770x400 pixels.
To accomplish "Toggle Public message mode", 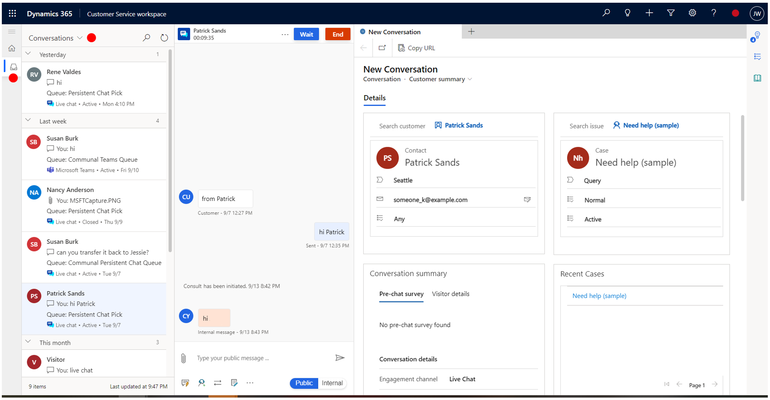I will 304,383.
